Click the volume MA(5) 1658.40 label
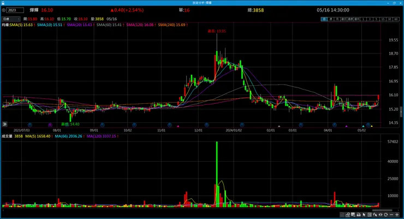 coord(39,136)
